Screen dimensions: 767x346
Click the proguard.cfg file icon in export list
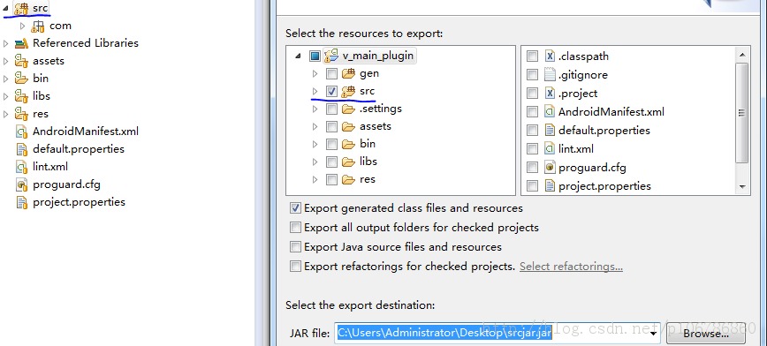coord(550,168)
